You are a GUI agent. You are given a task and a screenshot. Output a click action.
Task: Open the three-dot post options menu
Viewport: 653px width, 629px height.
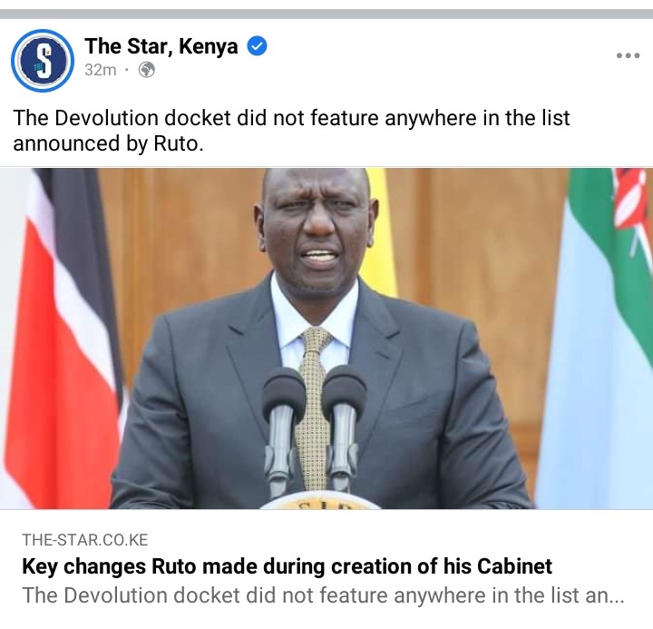(628, 55)
